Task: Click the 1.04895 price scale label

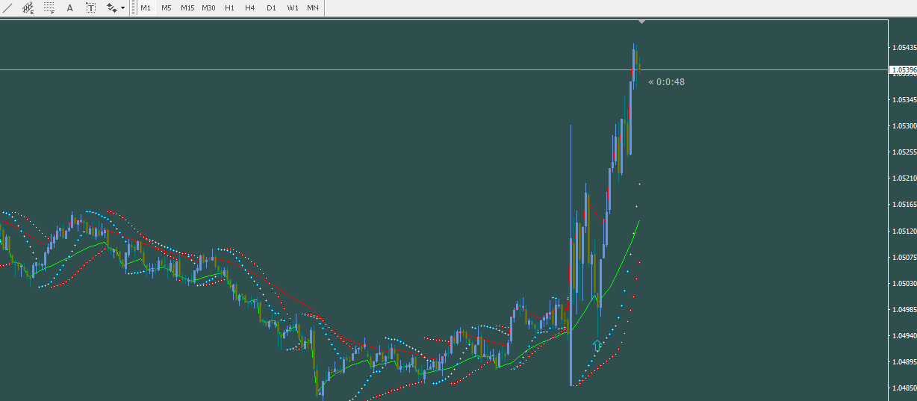Action: [904, 362]
